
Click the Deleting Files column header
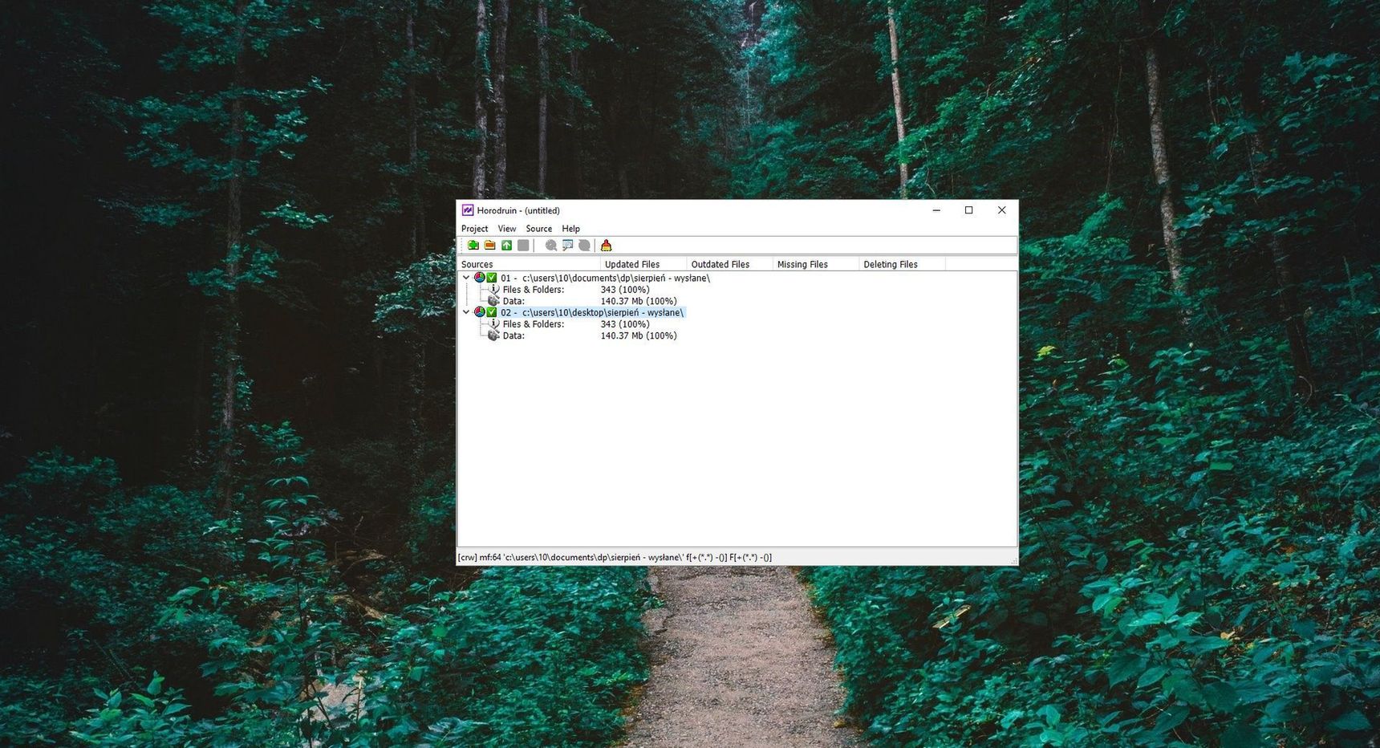pyautogui.click(x=902, y=264)
